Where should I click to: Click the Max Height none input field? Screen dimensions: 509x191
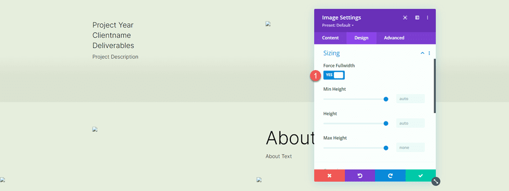coord(410,147)
